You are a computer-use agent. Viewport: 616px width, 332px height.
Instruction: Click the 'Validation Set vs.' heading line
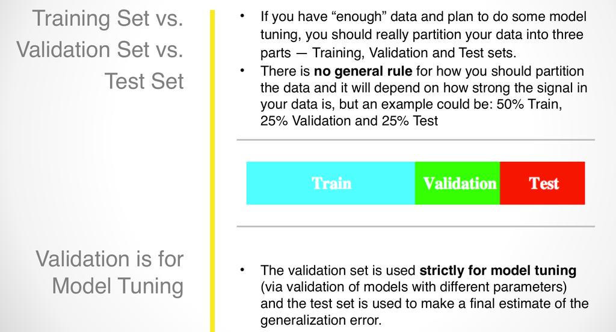pos(100,50)
